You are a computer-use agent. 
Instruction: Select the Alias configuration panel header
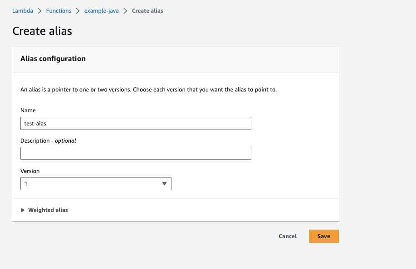53,59
